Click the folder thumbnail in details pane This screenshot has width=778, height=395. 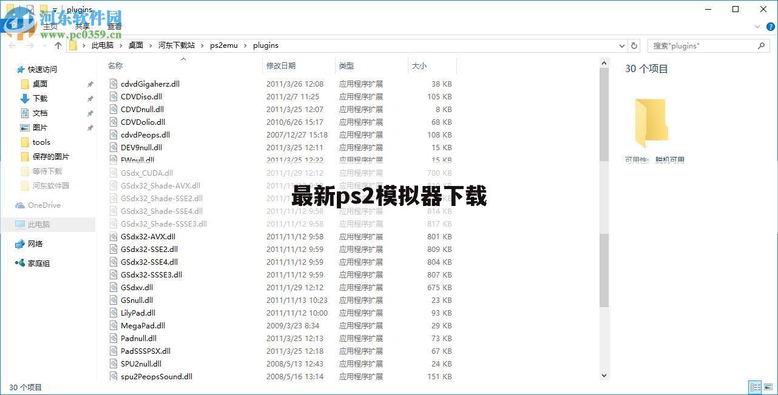pyautogui.click(x=651, y=123)
